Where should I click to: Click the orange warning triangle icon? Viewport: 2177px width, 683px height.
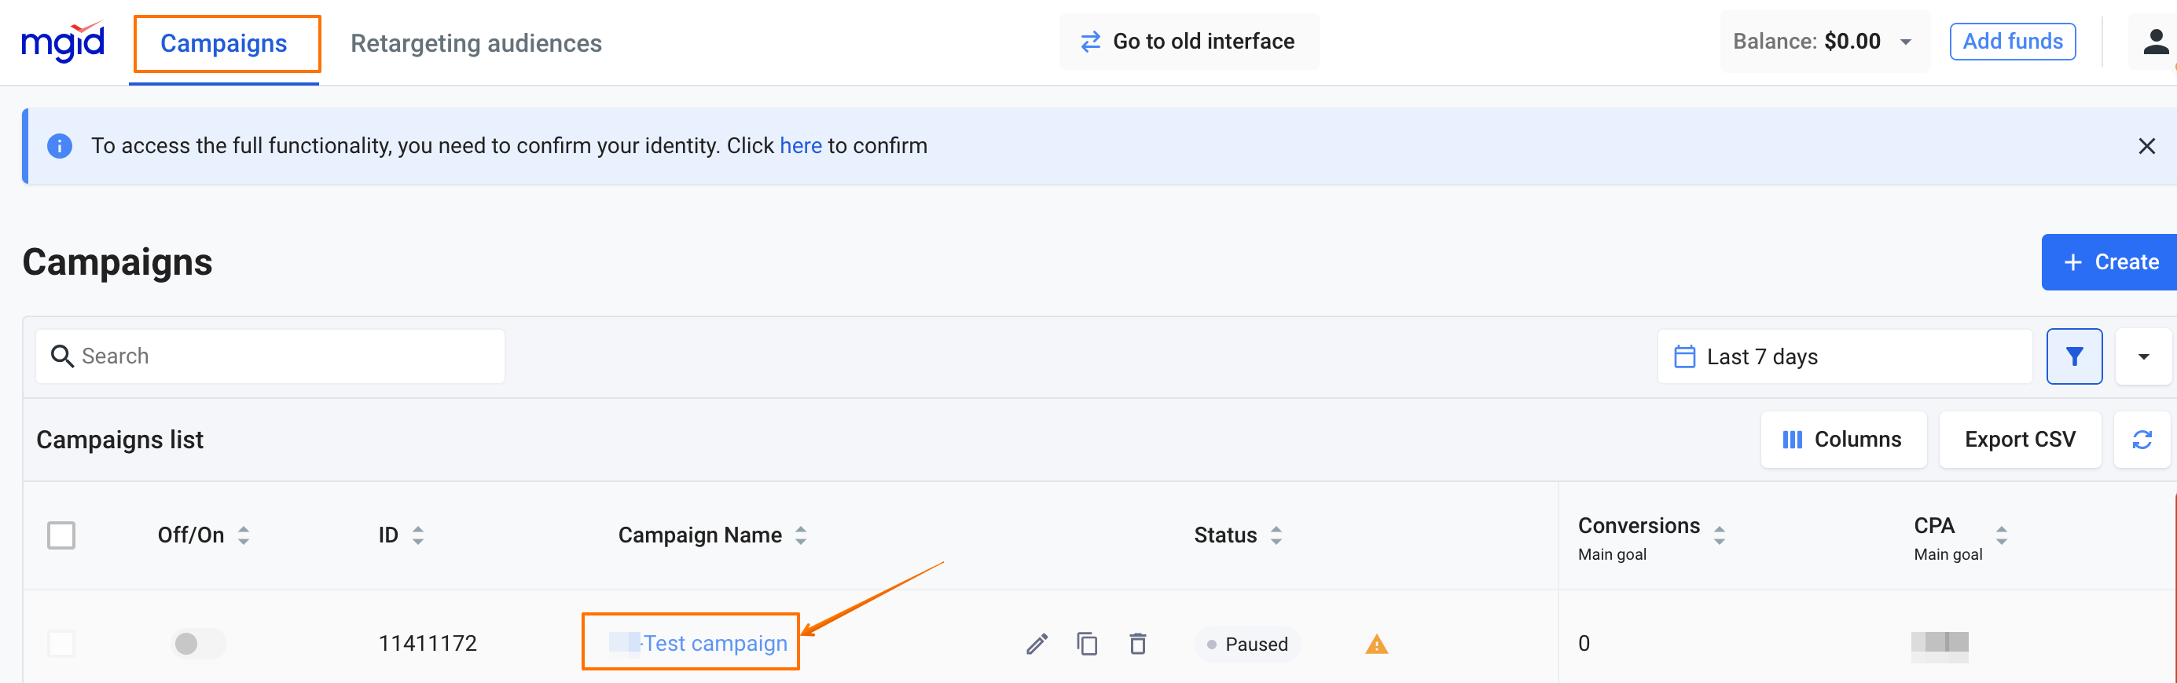[x=1376, y=645]
